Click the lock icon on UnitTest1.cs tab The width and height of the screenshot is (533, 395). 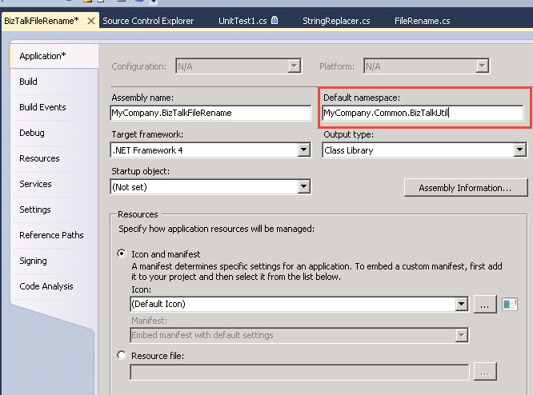click(275, 20)
